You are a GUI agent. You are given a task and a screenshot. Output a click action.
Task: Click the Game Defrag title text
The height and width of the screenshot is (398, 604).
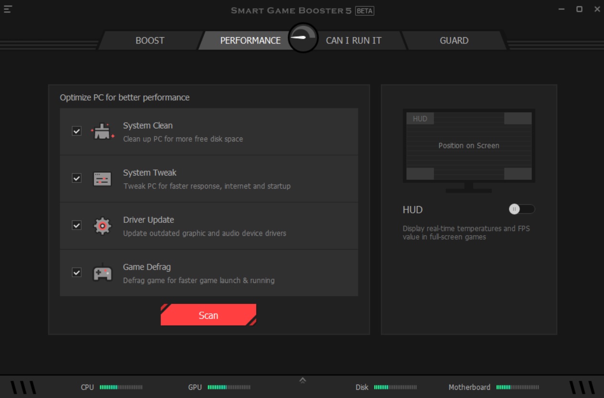tap(147, 267)
